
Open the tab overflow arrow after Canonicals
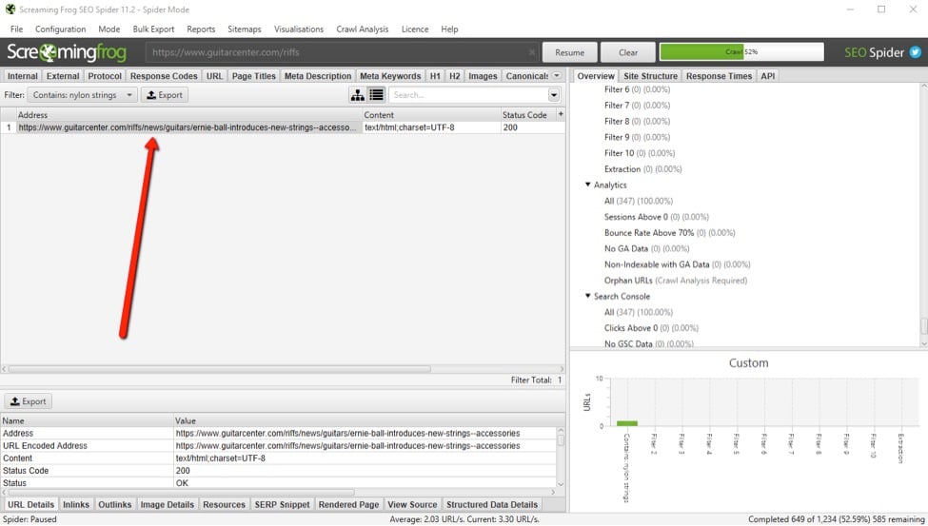(557, 76)
